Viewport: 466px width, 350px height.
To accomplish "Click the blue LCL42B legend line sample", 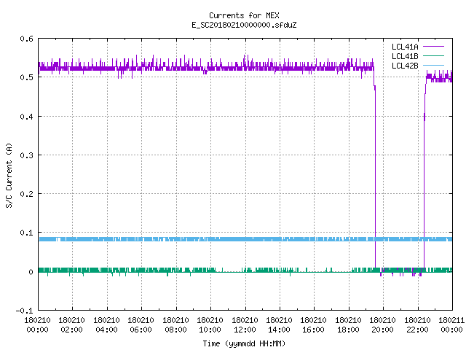I will (x=433, y=66).
